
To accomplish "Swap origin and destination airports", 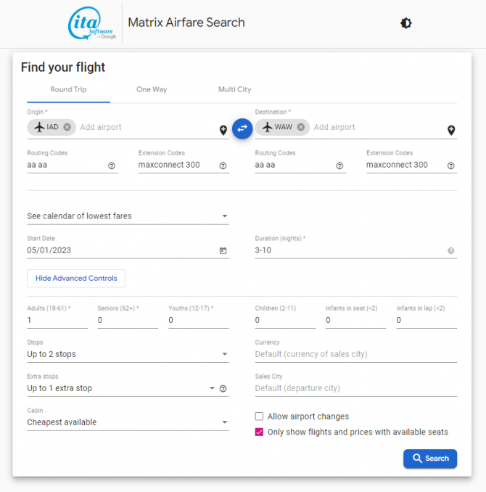I will [242, 128].
